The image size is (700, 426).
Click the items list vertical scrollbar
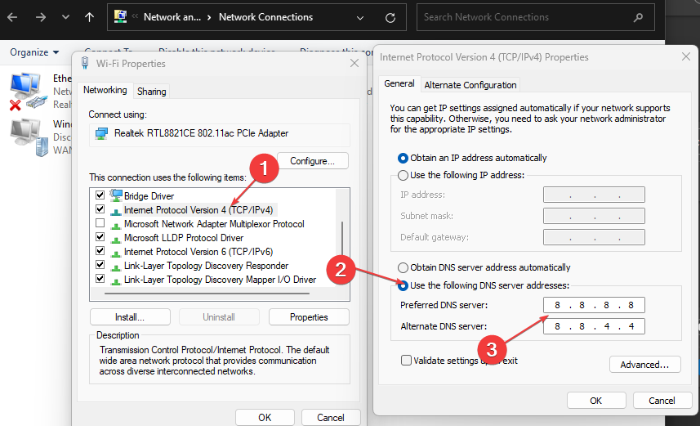342,238
